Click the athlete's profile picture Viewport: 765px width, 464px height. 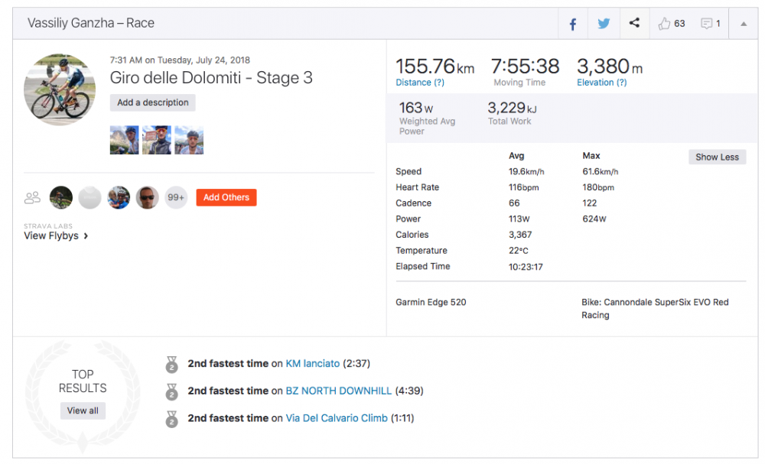[x=60, y=89]
